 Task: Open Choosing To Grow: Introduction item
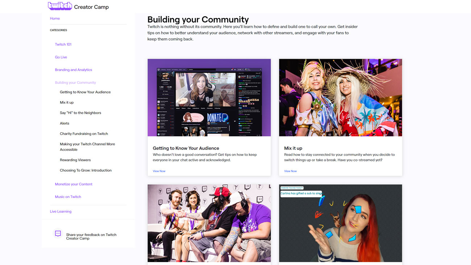click(x=86, y=170)
